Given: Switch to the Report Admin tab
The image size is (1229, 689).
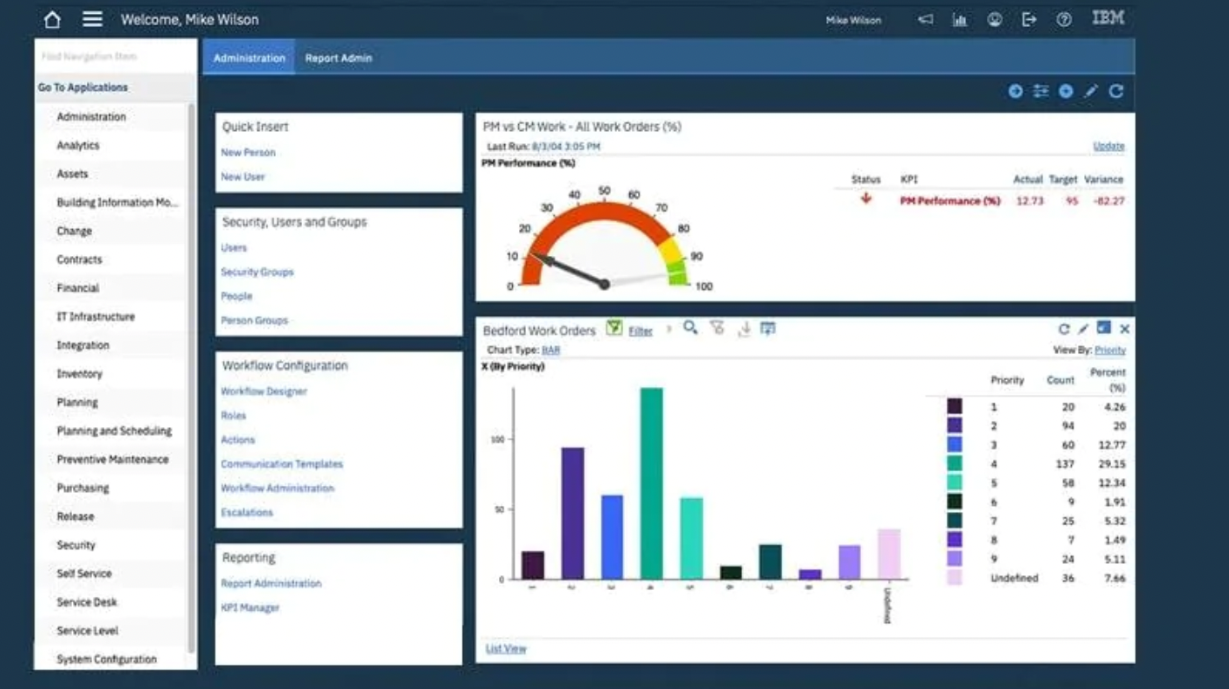Looking at the screenshot, I should click(338, 58).
